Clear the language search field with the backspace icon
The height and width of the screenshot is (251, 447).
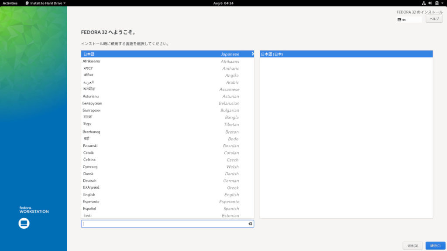pyautogui.click(x=250, y=224)
